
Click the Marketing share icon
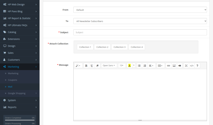[5, 66]
